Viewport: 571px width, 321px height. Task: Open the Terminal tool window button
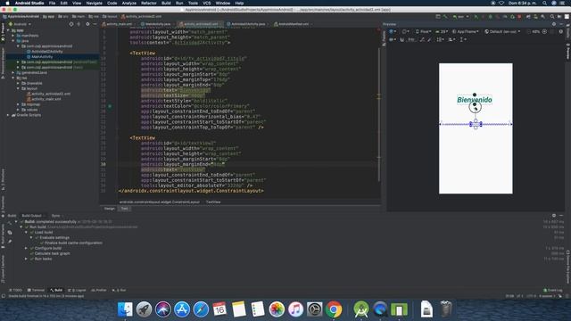coord(36,291)
